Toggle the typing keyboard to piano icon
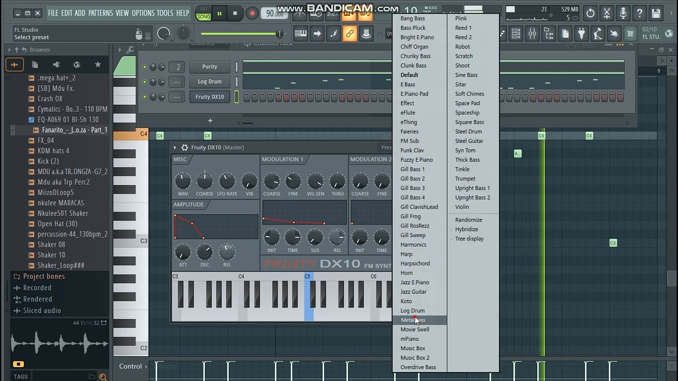 pos(300,34)
